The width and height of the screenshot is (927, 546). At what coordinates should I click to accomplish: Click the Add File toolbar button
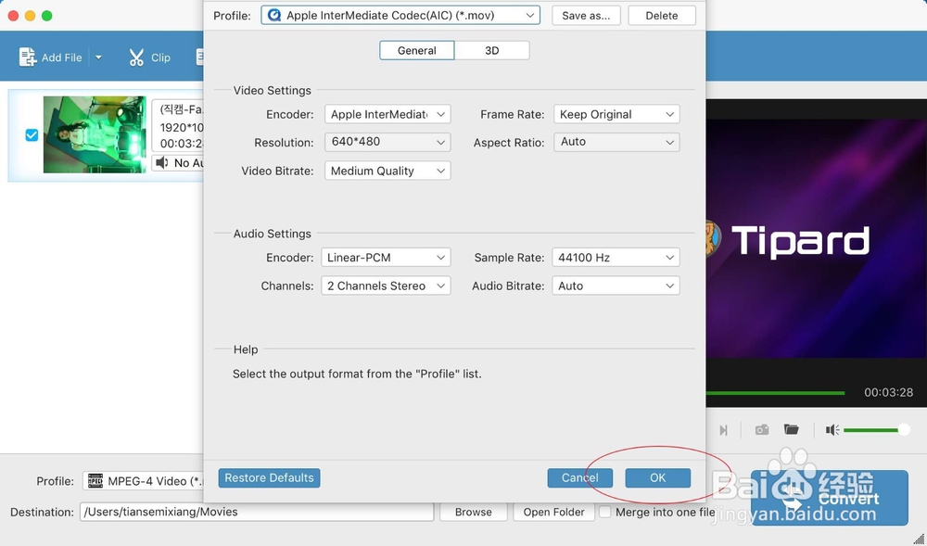tap(50, 57)
